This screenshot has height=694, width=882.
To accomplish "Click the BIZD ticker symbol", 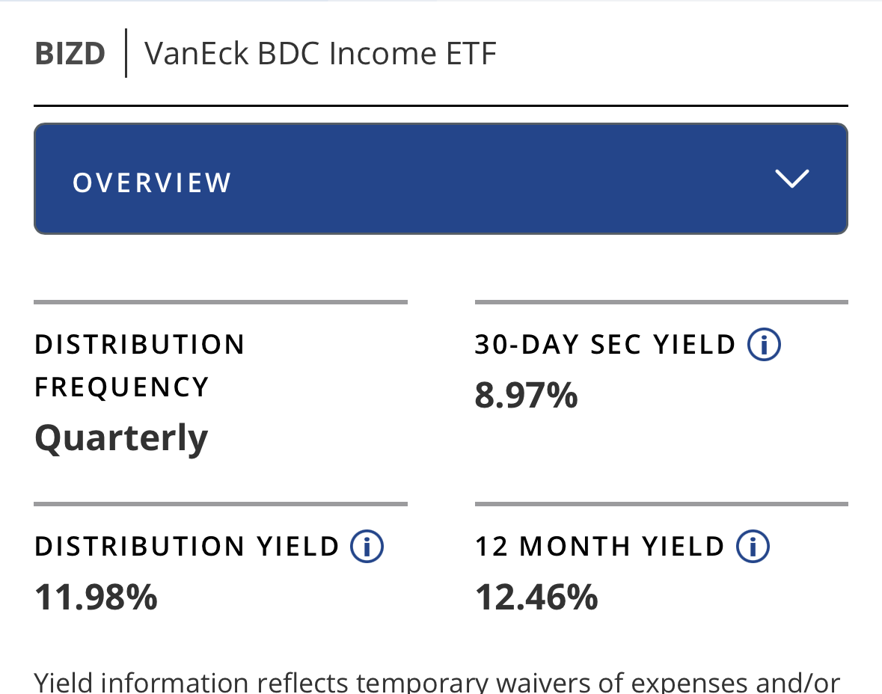I will click(x=70, y=54).
